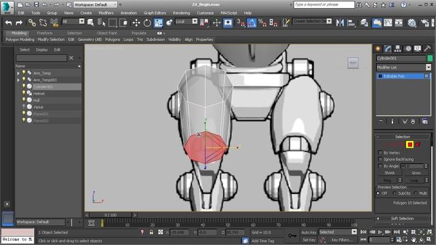Select the Off preview selection radio
This screenshot has height=245, width=436.
378,193
